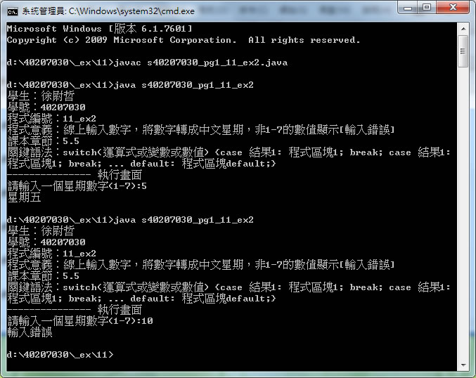Click the second '學生:徐尉哲' line
476x378 pixels.
tap(41, 231)
